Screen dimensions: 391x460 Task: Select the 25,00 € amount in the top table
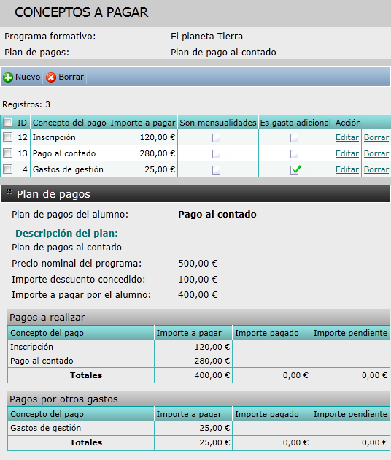pyautogui.click(x=160, y=169)
